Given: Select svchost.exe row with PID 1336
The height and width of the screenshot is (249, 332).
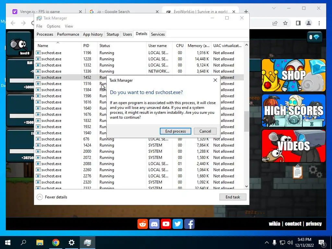Looking at the screenshot, I should 139,71.
